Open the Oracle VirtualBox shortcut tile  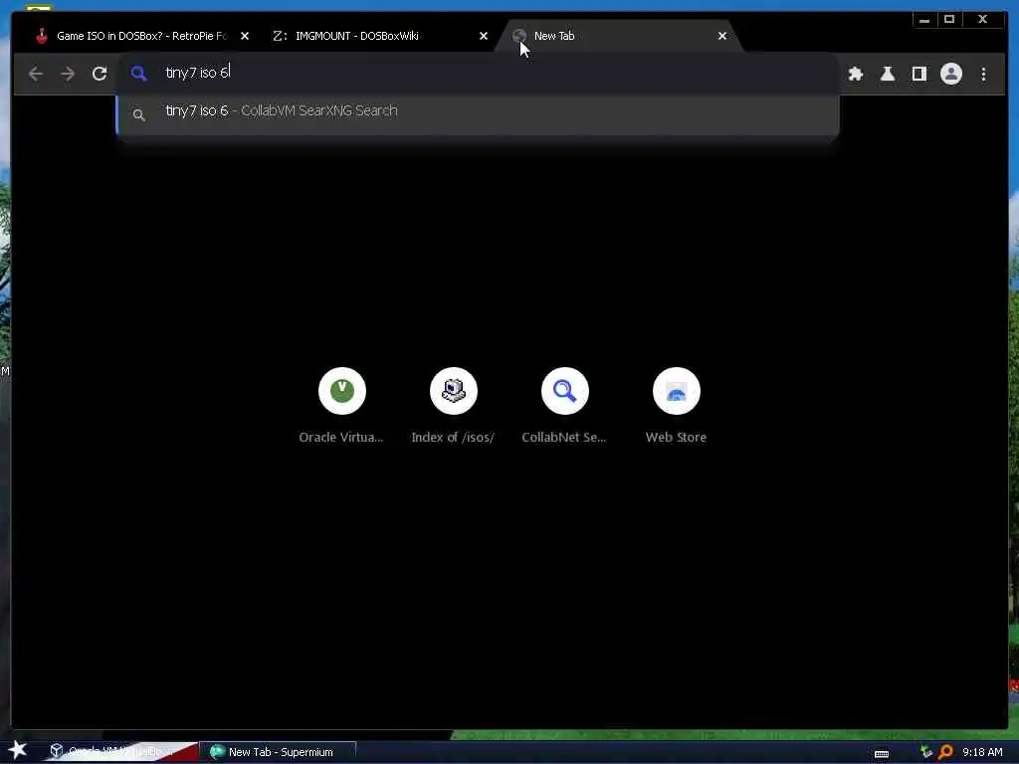tap(342, 407)
